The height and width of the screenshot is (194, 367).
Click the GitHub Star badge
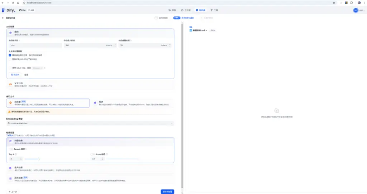(x=27, y=10)
